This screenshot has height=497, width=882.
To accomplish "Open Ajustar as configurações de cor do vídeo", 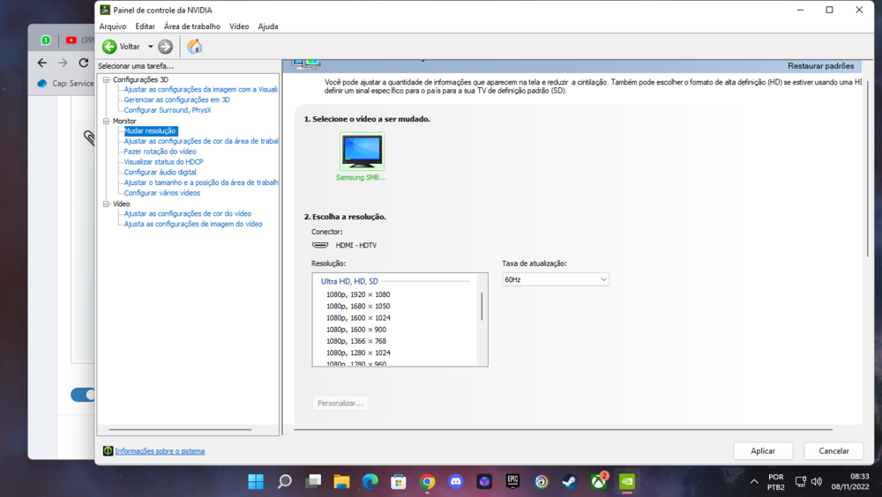I will [x=187, y=213].
